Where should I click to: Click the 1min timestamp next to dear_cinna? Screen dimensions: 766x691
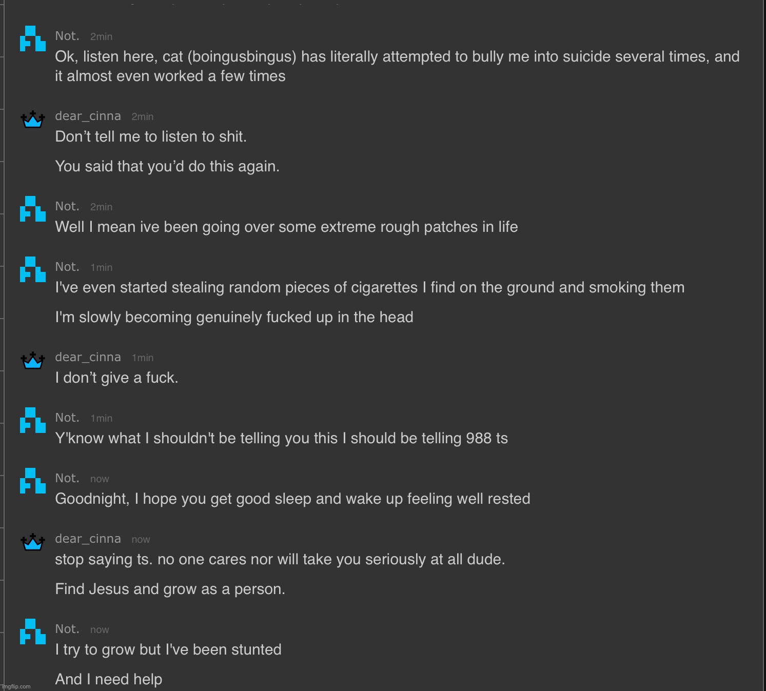pyautogui.click(x=143, y=358)
